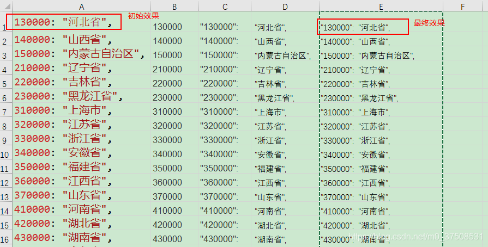Click cell C16 containing "430000":

point(225,237)
